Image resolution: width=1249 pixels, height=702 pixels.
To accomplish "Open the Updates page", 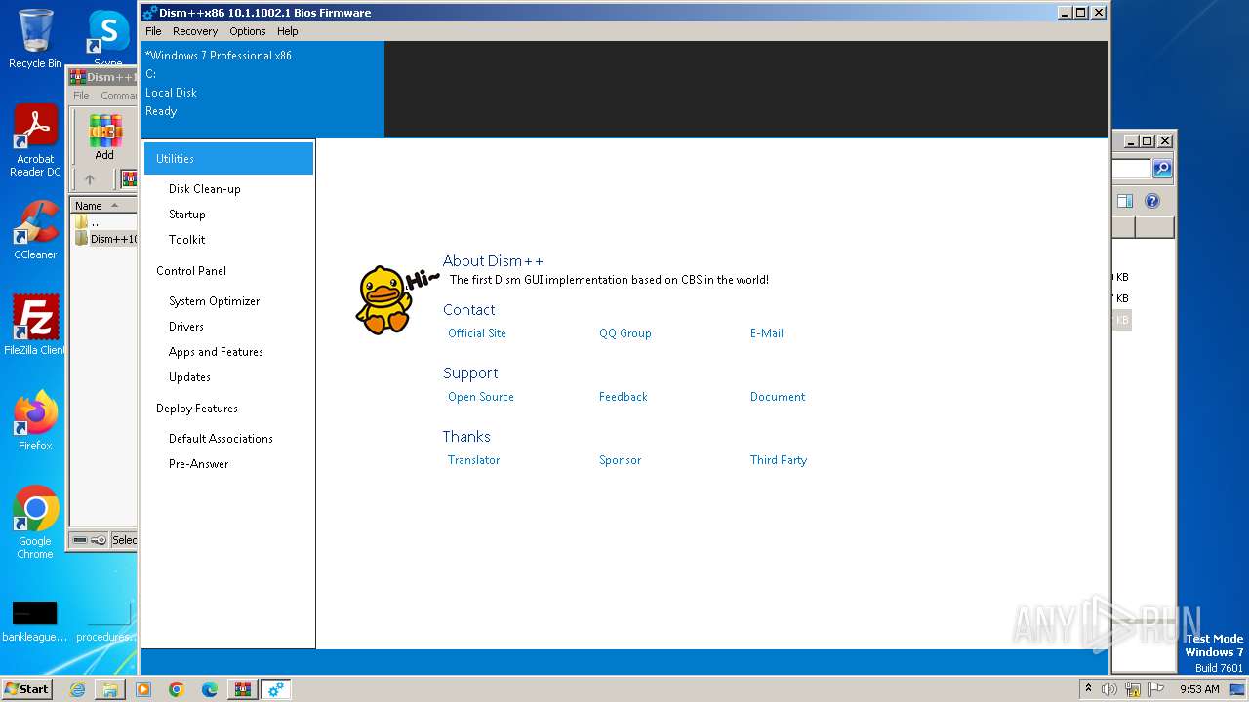I will pyautogui.click(x=189, y=377).
